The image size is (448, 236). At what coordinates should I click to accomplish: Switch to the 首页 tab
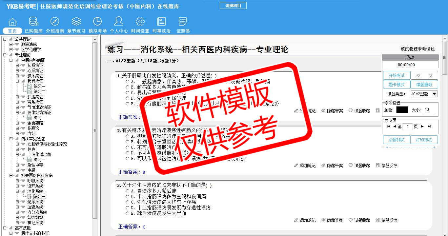12,31
